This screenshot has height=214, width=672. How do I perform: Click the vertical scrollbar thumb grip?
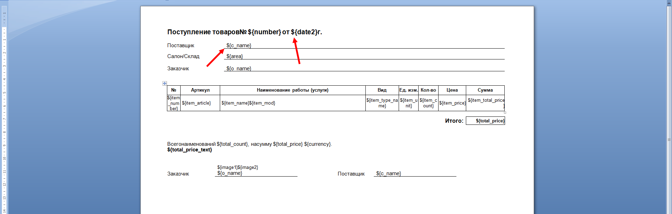(x=669, y=140)
